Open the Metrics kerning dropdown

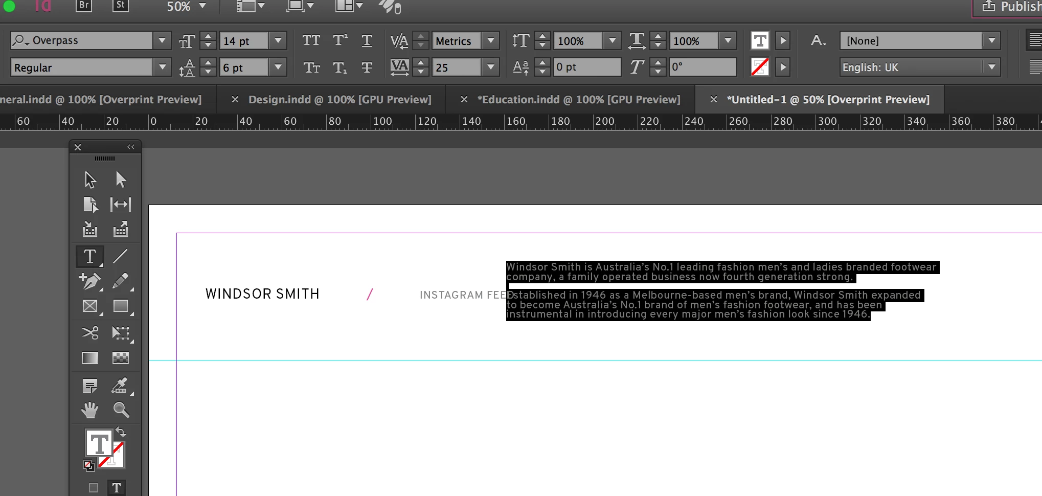click(491, 40)
